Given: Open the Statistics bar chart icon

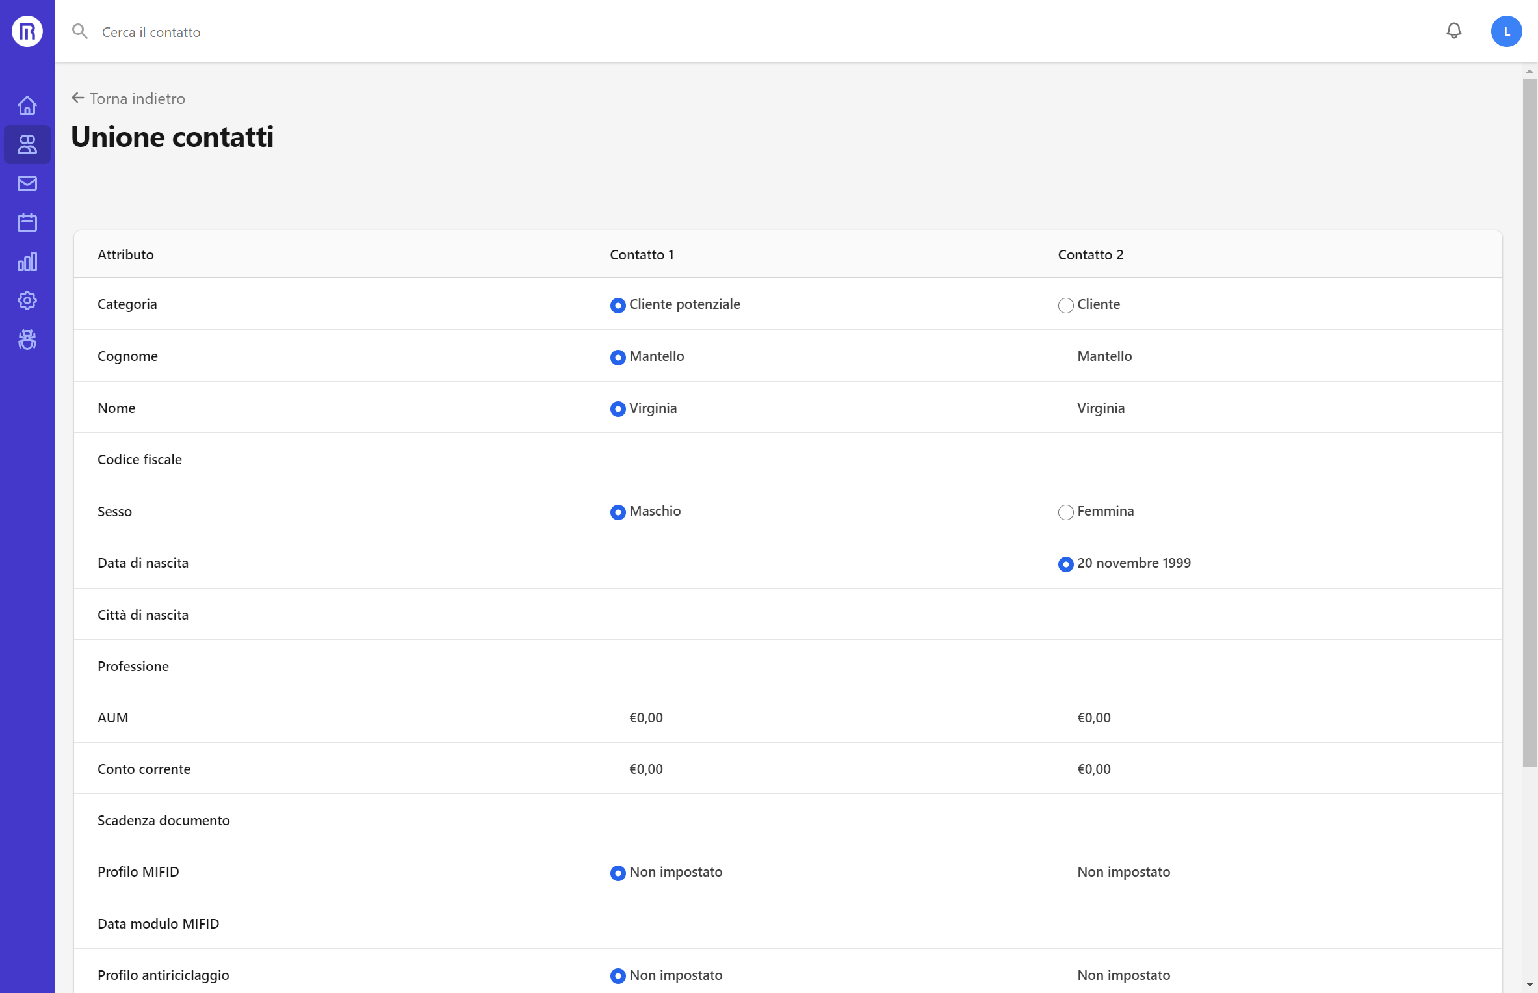Looking at the screenshot, I should (x=27, y=261).
